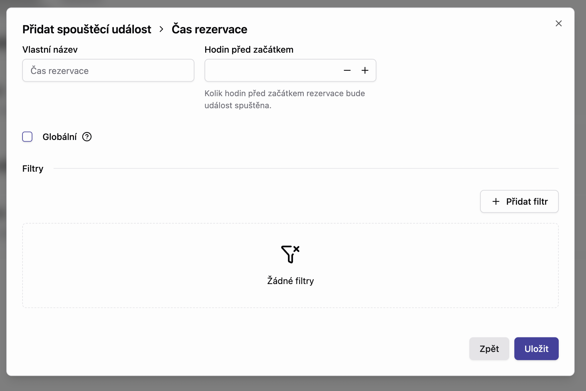Focus the Hodin před začátkem number field
The width and height of the screenshot is (586, 391).
273,70
